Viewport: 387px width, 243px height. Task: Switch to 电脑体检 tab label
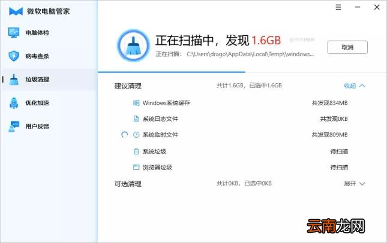tap(37, 32)
